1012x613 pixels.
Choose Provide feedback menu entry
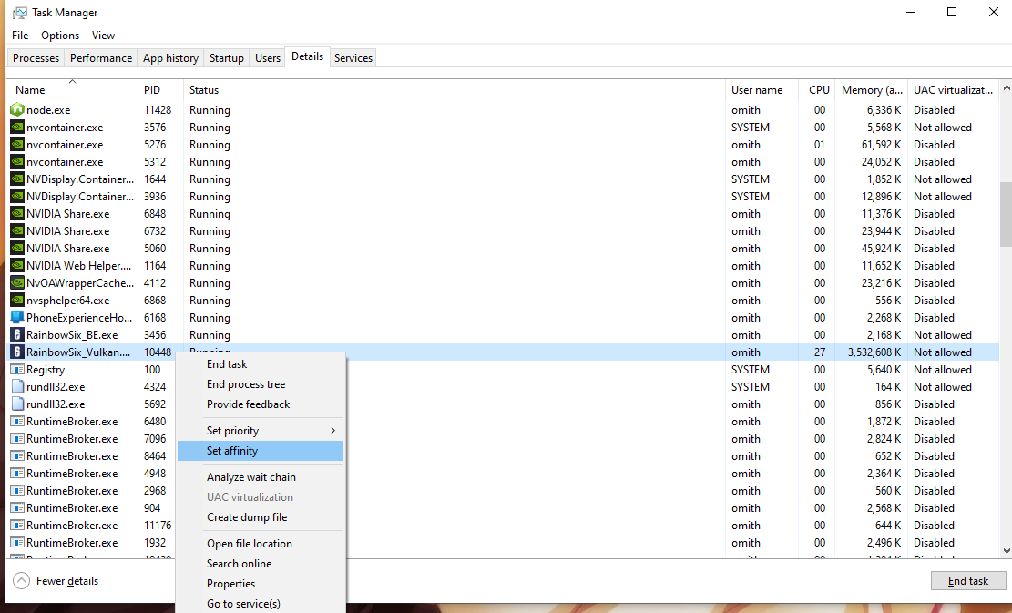click(261, 404)
